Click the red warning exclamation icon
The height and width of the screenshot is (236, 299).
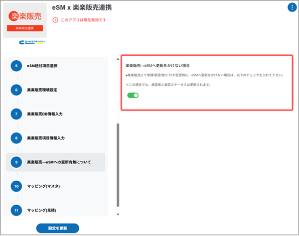pyautogui.click(x=55, y=20)
